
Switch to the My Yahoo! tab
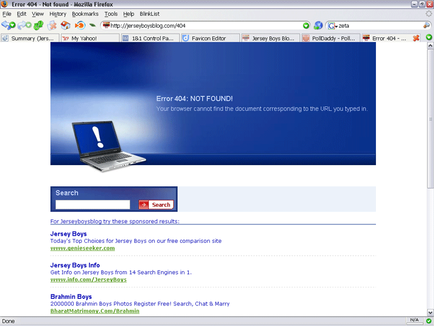(90, 38)
